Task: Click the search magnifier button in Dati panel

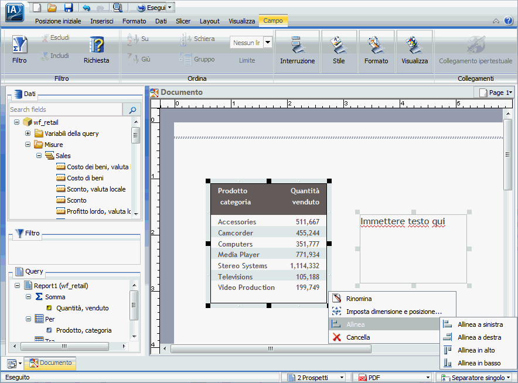Action: pyautogui.click(x=132, y=110)
